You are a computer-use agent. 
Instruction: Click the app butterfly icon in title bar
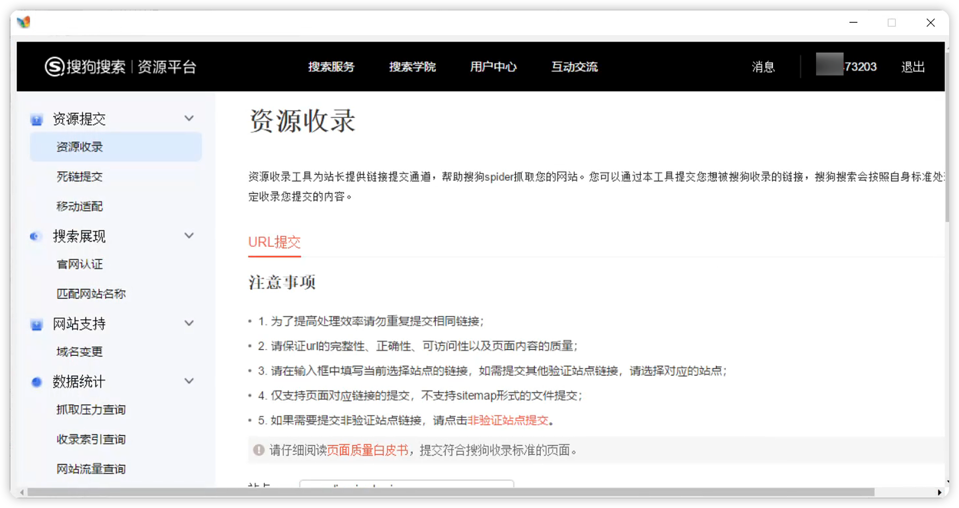pos(24,22)
